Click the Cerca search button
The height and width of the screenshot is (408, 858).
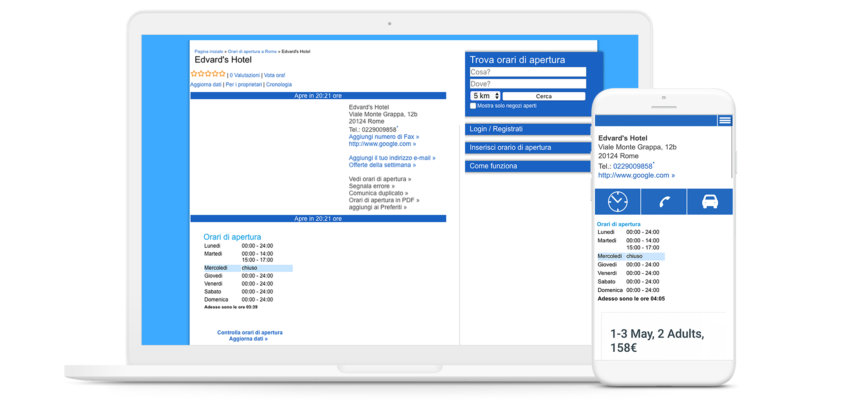(543, 96)
